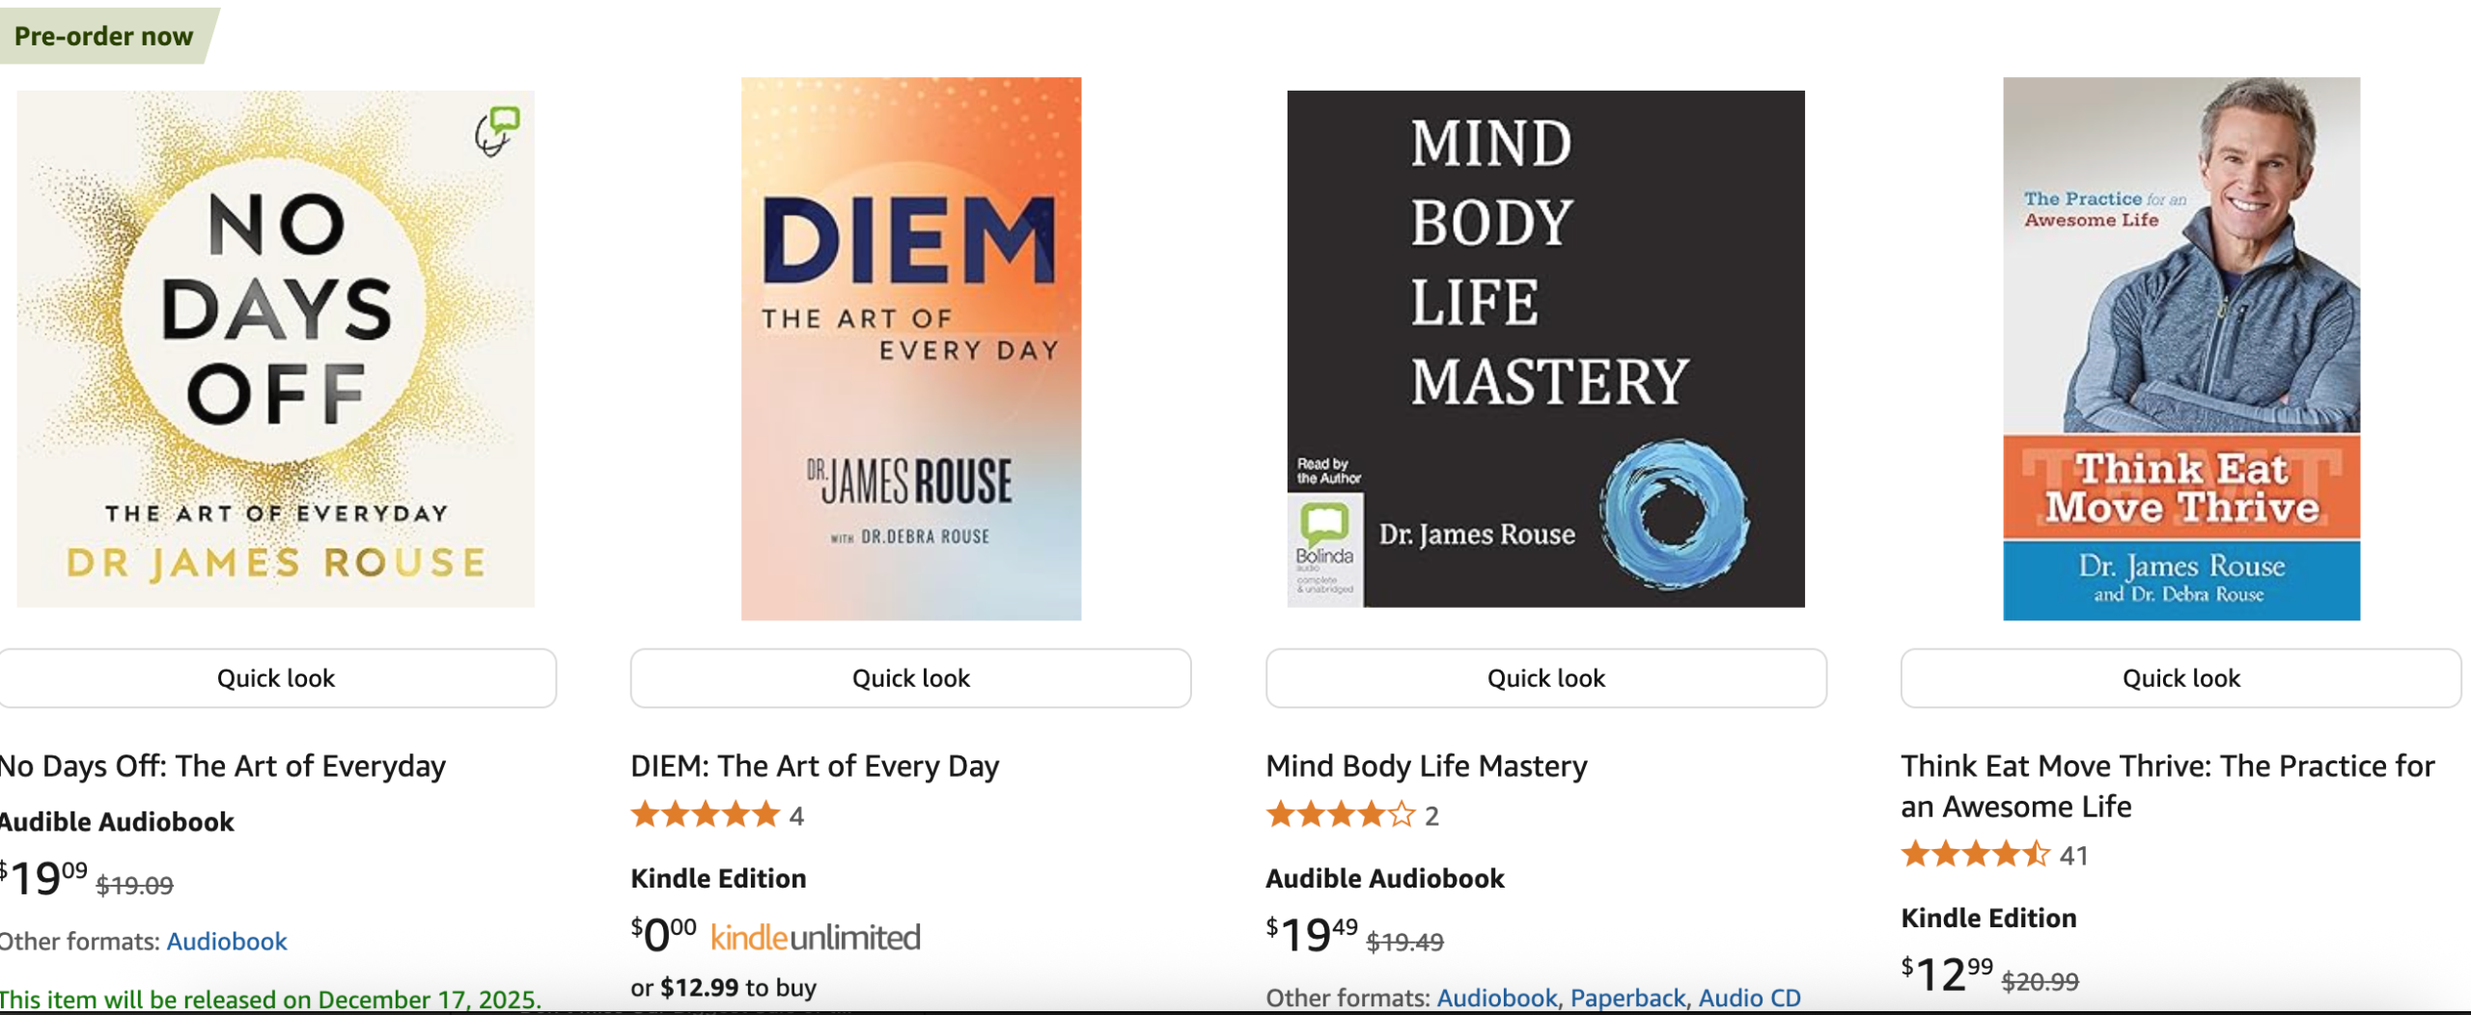The height and width of the screenshot is (1015, 2471).
Task: View the five-star rating for DIEM
Action: point(705,815)
